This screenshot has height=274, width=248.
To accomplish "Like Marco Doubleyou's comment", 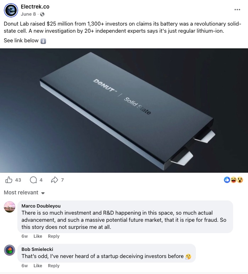I will click(38, 236).
